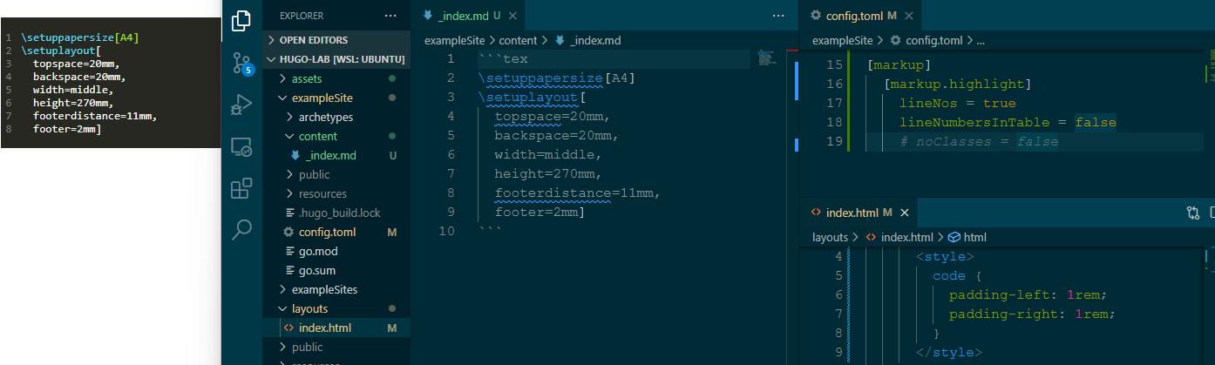Click config.toml breadcrumb item
1215x365 pixels.
click(927, 40)
